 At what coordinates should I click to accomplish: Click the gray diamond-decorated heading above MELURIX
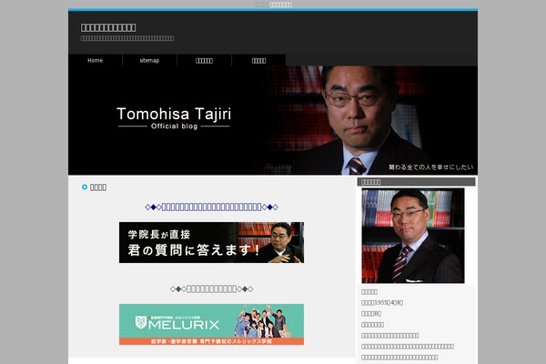pos(211,288)
